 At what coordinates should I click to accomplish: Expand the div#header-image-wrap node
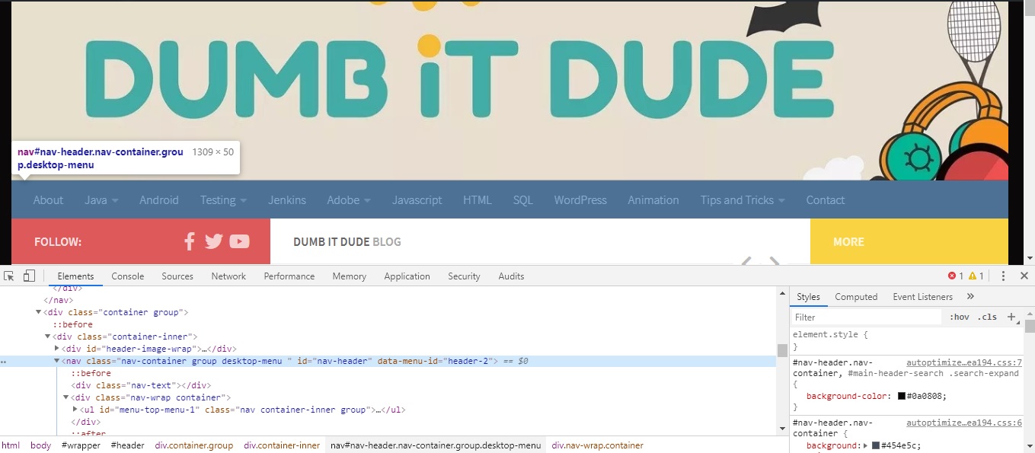point(57,348)
